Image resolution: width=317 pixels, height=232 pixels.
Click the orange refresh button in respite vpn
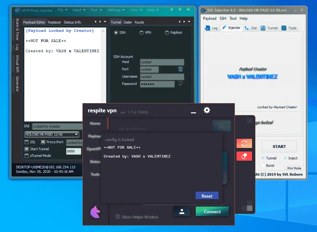click(244, 143)
